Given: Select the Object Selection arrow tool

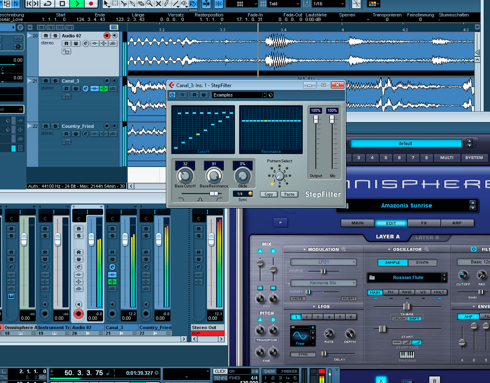Looking at the screenshot, I should coord(106,4).
